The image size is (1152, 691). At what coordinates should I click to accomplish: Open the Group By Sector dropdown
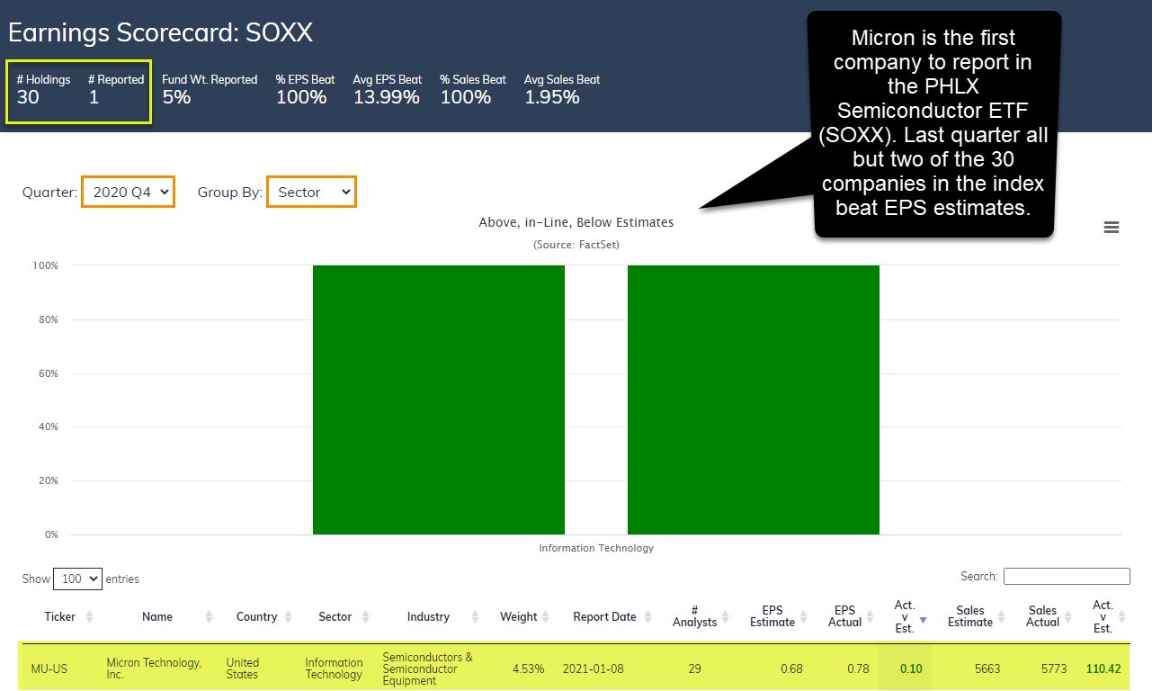(312, 192)
